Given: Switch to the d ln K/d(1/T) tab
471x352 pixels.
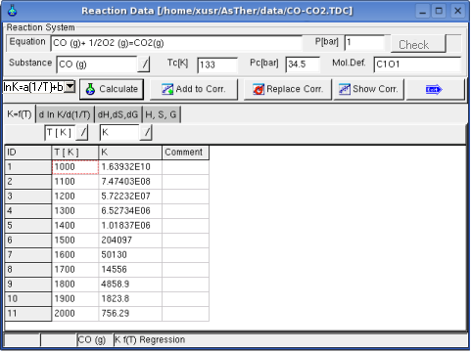Looking at the screenshot, I should (x=65, y=114).
